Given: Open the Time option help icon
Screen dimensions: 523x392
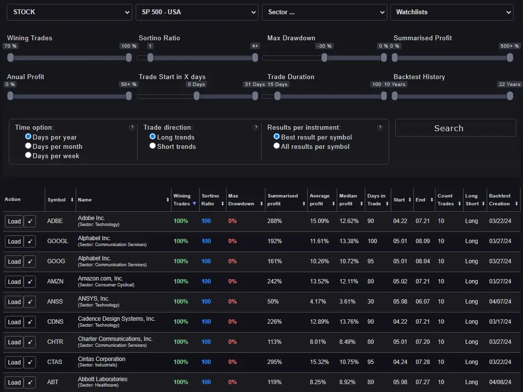Looking at the screenshot, I should pos(132,128).
